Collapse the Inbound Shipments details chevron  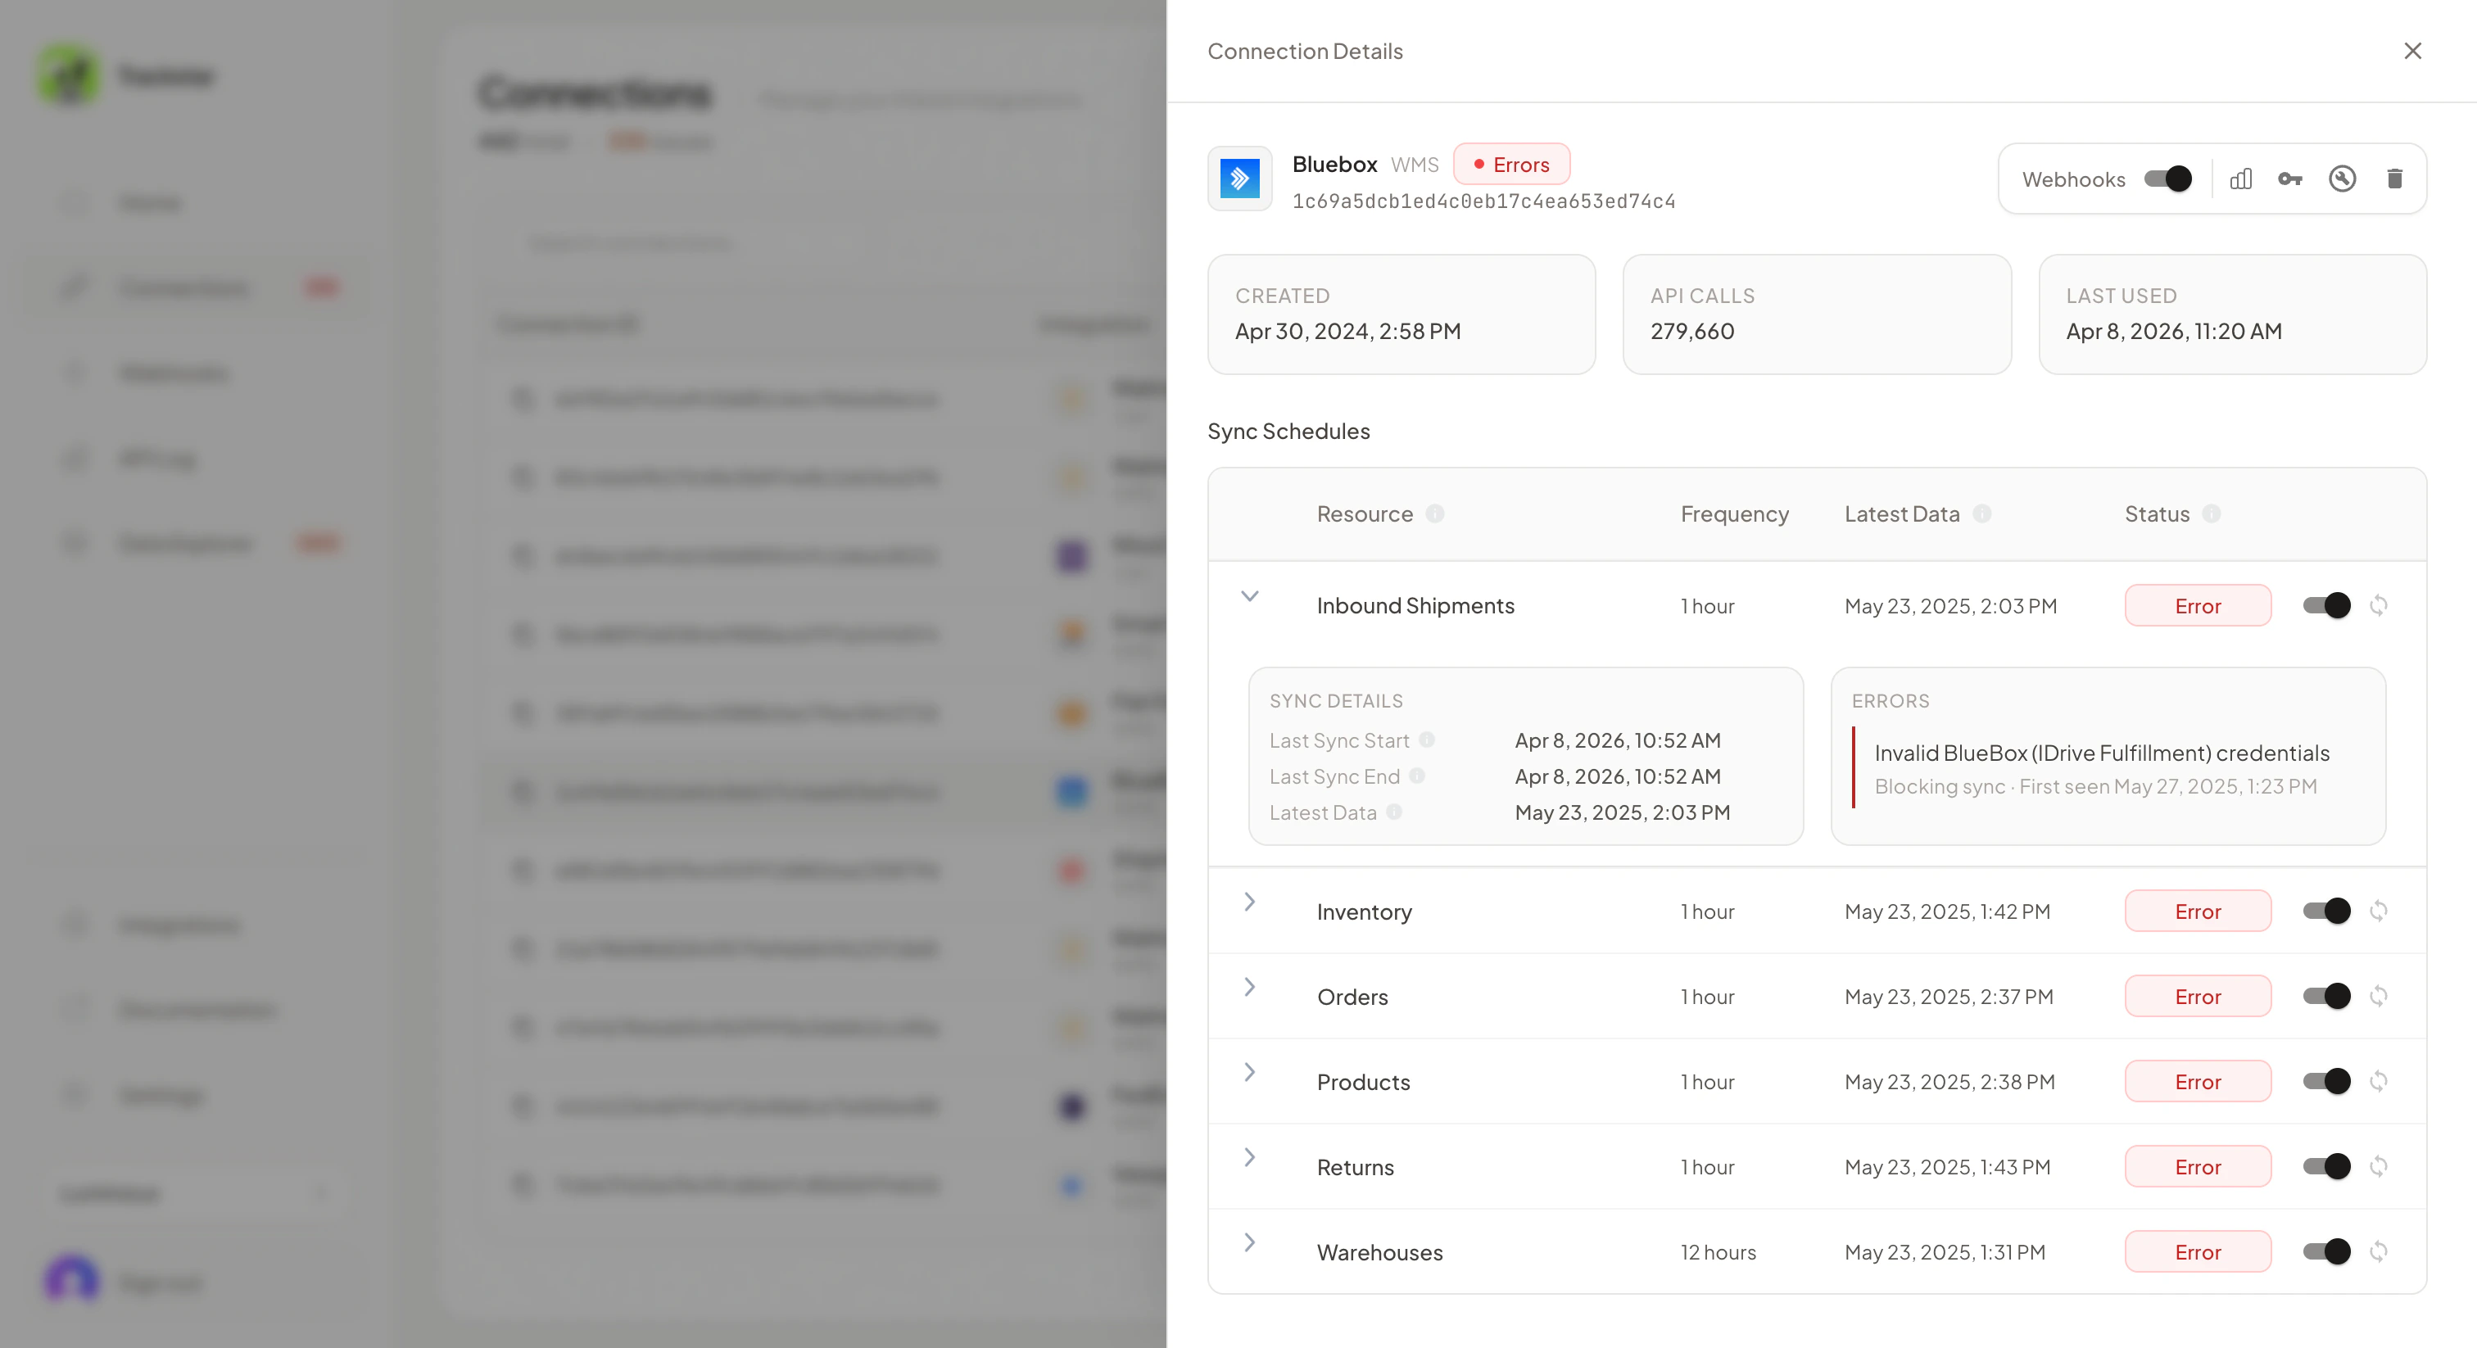point(1250,596)
